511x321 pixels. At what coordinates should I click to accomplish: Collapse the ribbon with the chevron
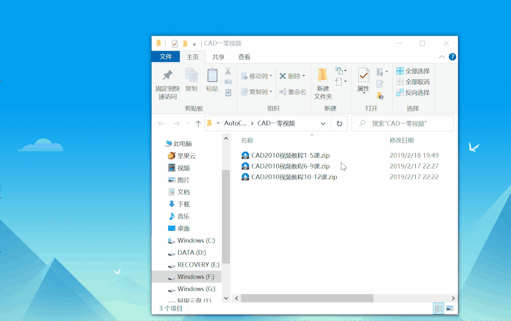click(x=441, y=57)
